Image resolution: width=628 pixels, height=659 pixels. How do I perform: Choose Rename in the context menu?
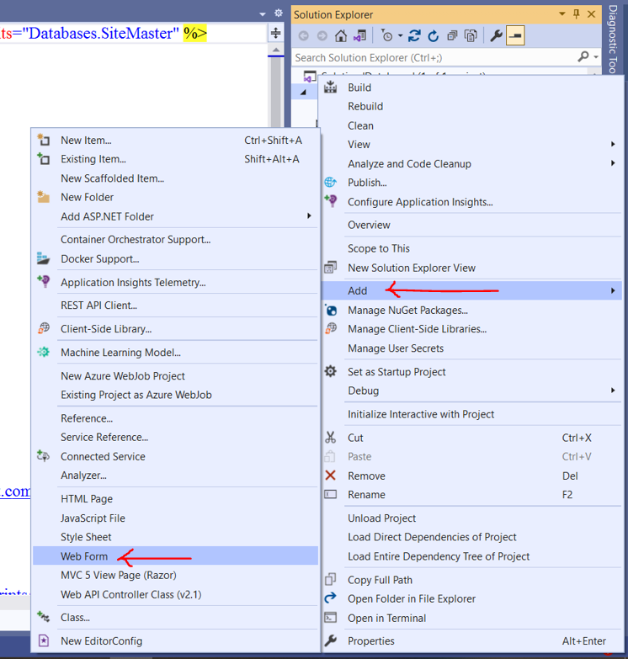[x=471, y=495]
